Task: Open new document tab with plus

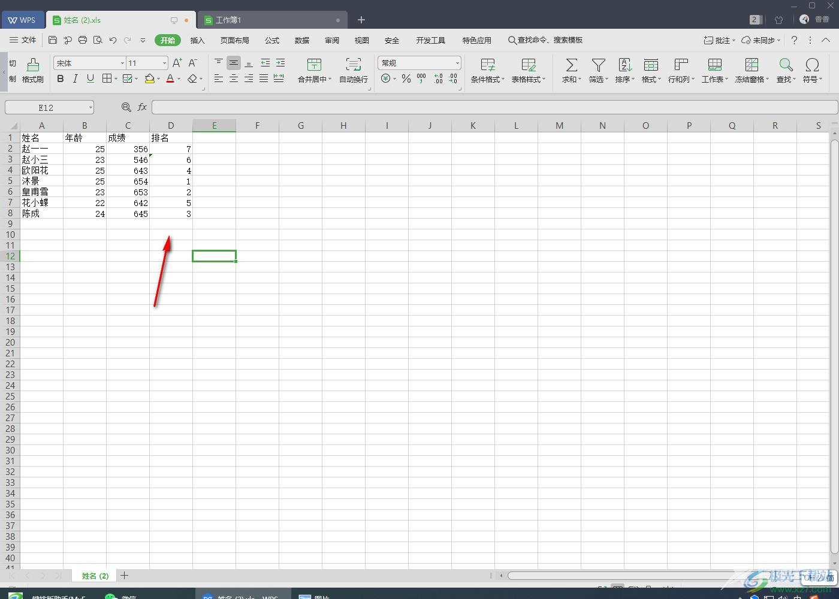Action: [x=361, y=20]
